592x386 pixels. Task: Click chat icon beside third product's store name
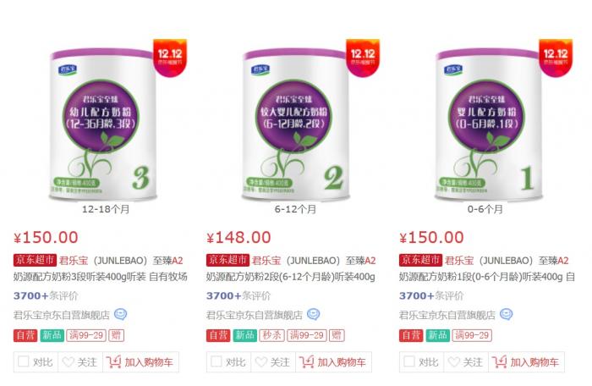pos(507,314)
